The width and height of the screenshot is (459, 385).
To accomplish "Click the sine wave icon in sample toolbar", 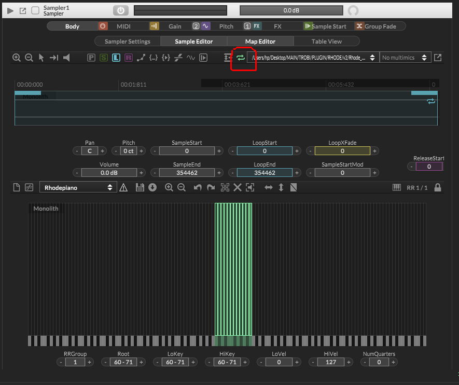I will (x=191, y=58).
